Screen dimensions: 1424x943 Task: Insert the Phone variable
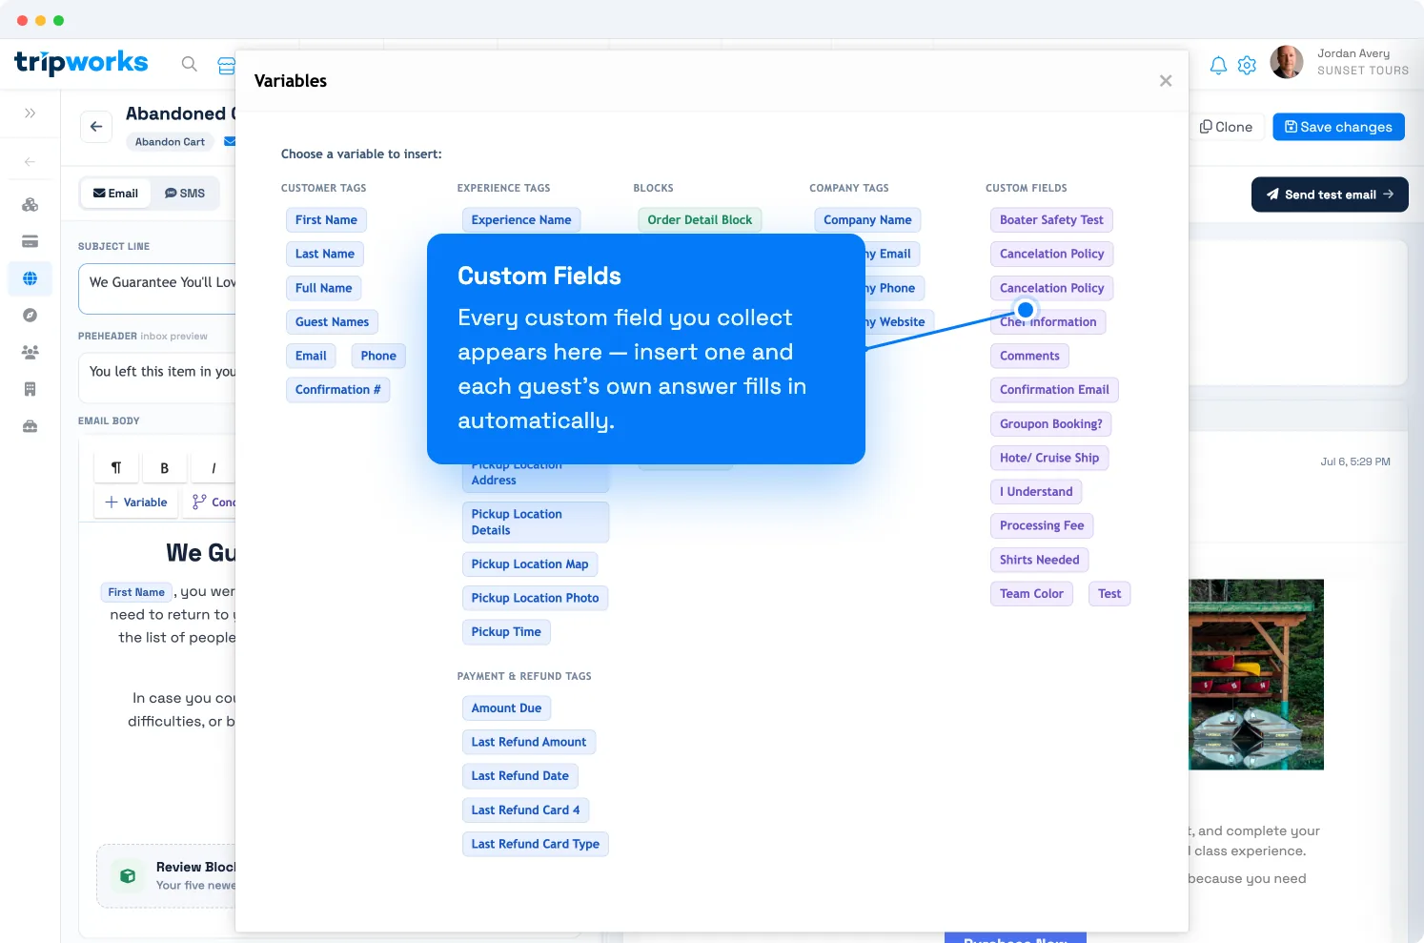(378, 356)
